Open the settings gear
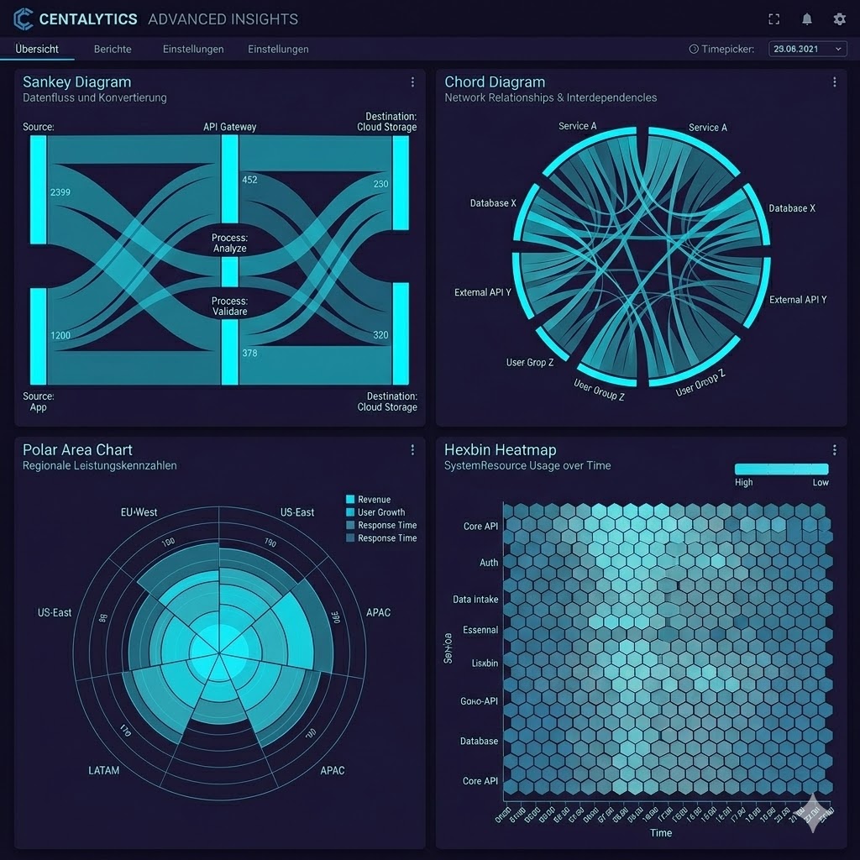Viewport: 860px width, 860px height. (838, 18)
